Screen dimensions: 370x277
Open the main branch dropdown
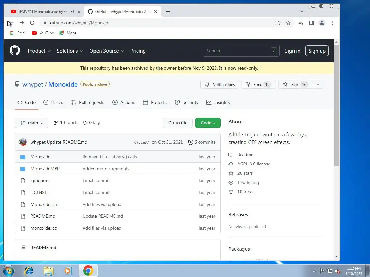31,123
